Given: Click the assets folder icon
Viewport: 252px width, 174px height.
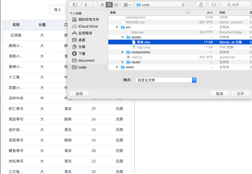Looking at the screenshot, I should (128, 37).
